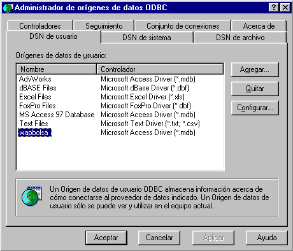
Task: Select the Excel Files data source
Action: 35,97
